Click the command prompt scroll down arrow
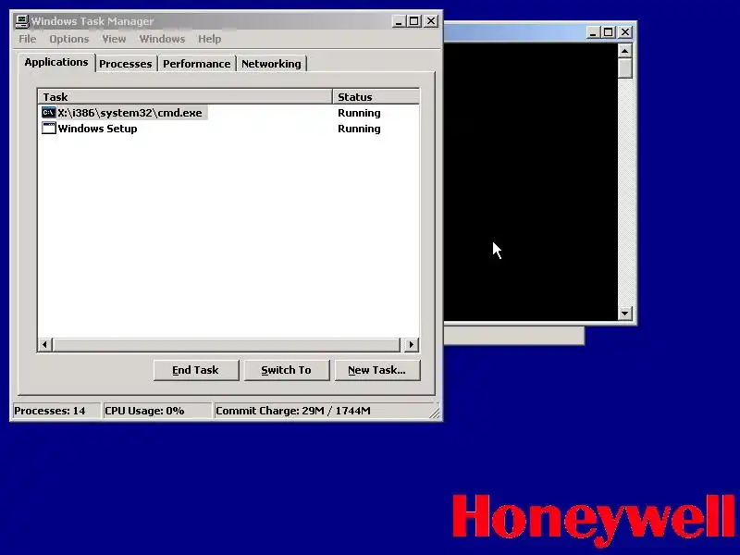 tap(625, 313)
